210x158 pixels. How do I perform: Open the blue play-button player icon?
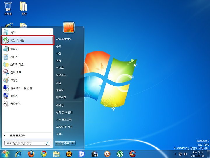(x=82, y=154)
